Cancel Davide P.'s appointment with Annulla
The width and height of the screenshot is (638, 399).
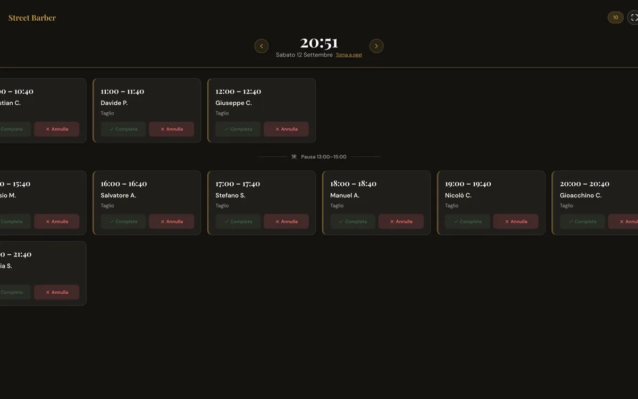point(172,129)
